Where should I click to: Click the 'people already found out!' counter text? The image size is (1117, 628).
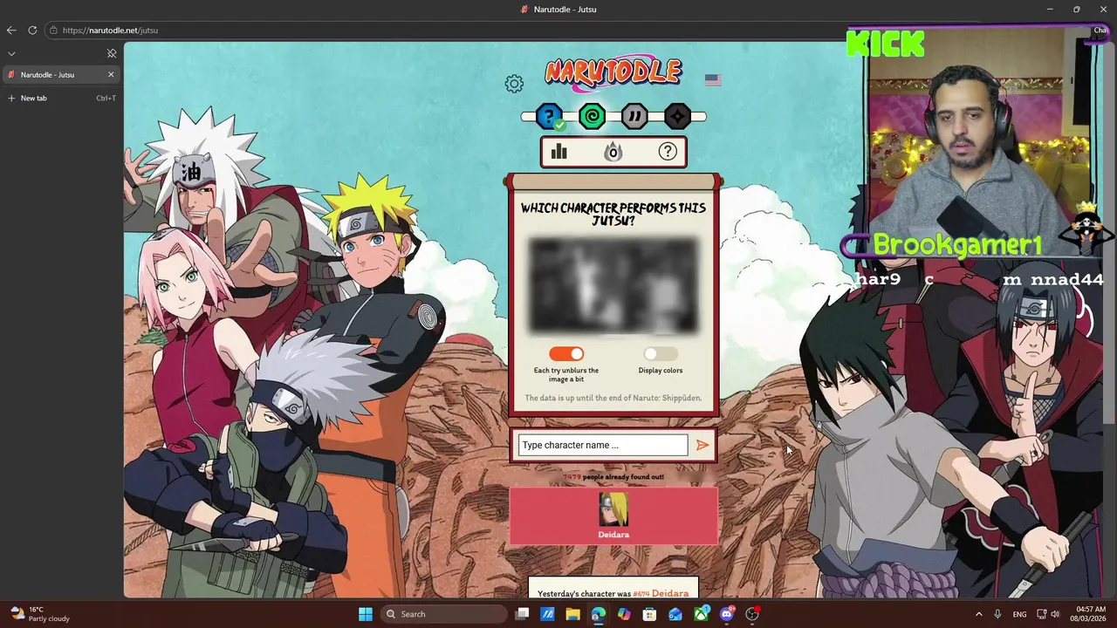[x=613, y=477]
